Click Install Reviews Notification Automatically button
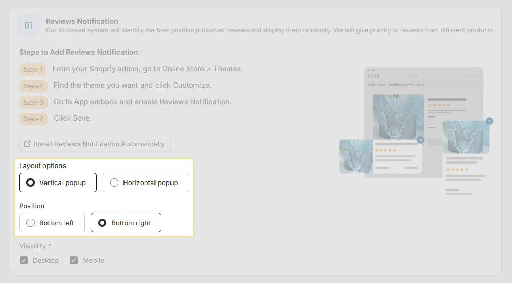 95,144
